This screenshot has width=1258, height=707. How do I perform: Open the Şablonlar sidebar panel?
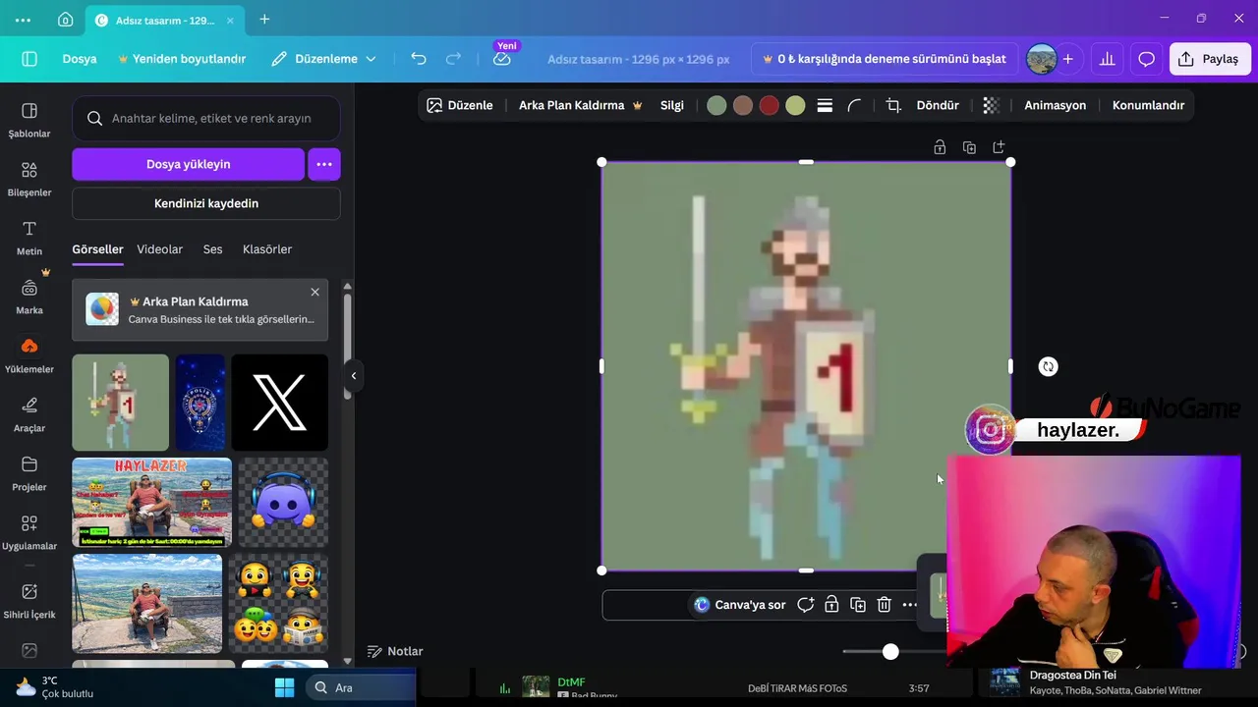coord(29,120)
